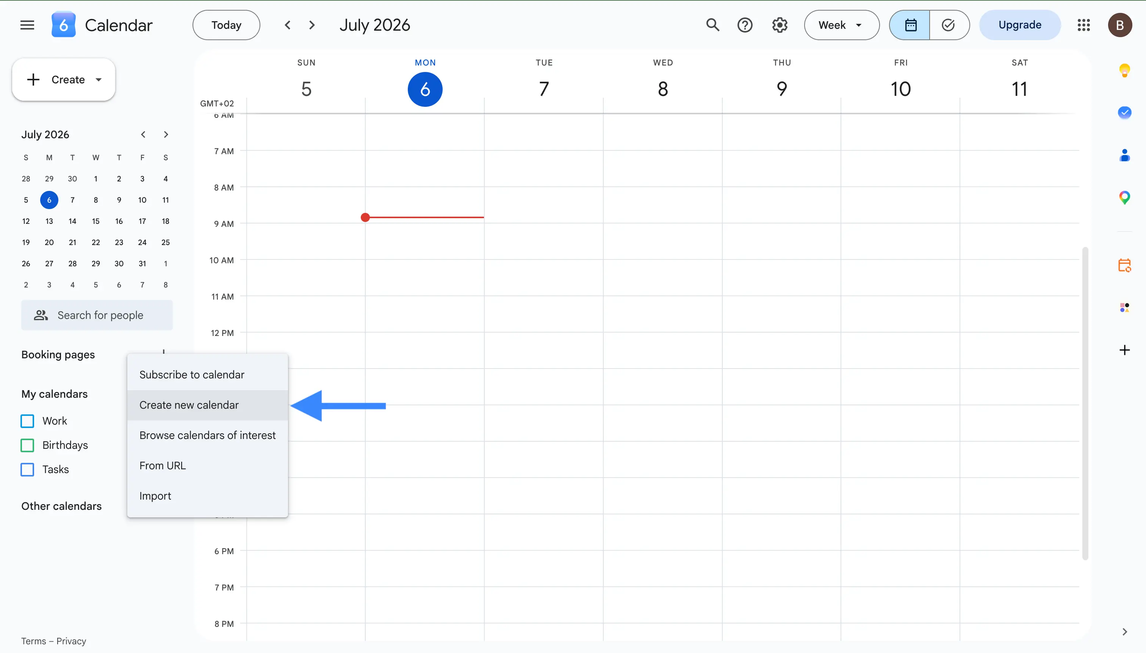Screen dimensions: 1146x653
Task: Select Import menu item
Action: (x=207, y=496)
